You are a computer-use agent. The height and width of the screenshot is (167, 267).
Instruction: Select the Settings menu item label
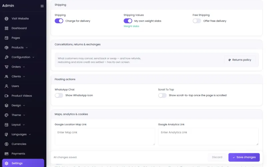[x=17, y=163]
